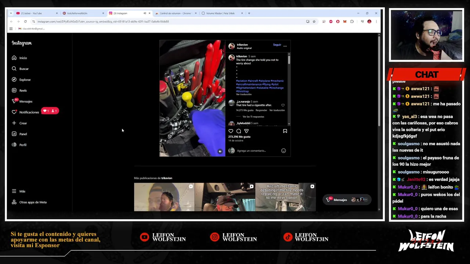Switch to the bober - YouTube tab
Screen dimensions: 470x264
tap(36, 13)
